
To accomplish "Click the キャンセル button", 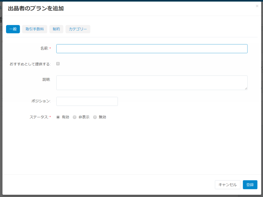I will 227,185.
